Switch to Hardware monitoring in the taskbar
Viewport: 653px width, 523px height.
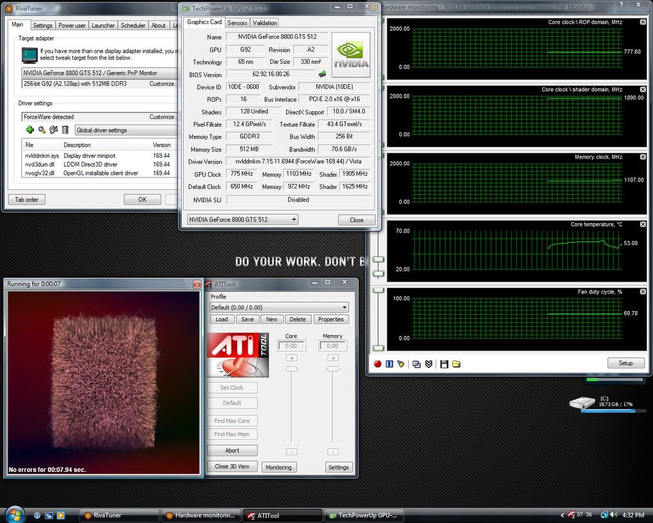[201, 515]
